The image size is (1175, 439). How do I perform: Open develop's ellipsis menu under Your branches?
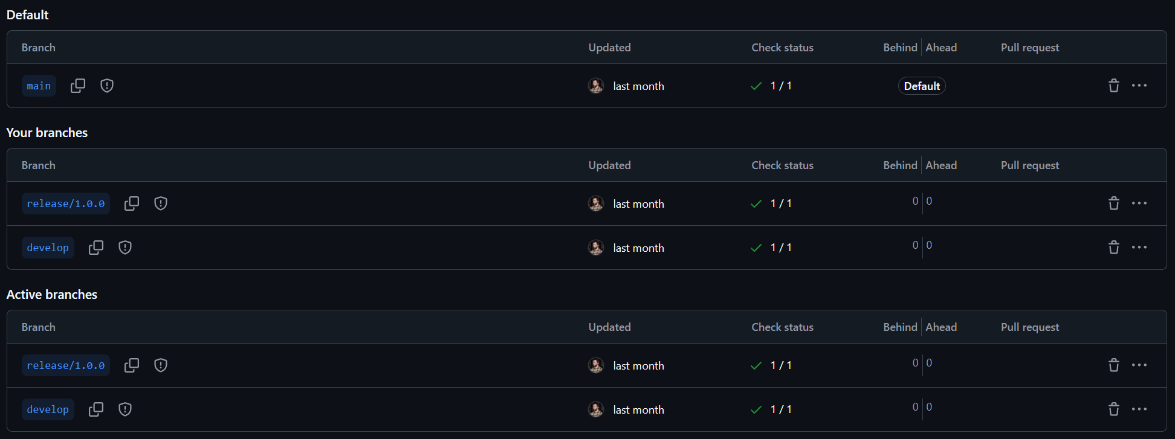click(1139, 248)
